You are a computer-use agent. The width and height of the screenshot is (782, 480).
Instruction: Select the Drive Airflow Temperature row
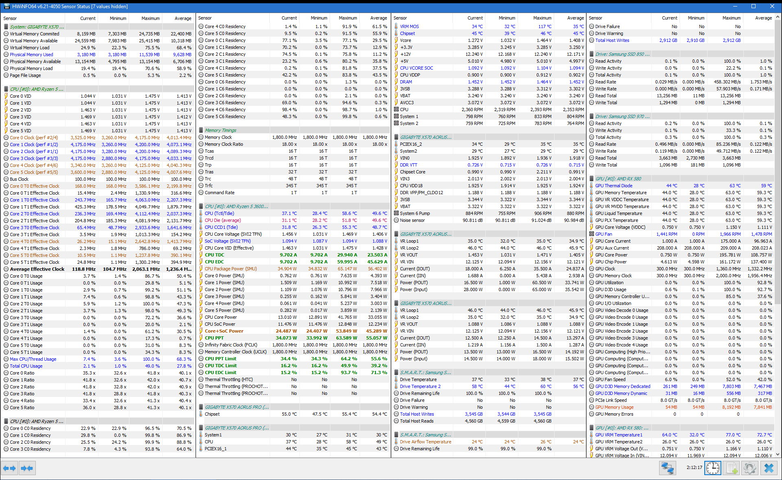(489, 442)
